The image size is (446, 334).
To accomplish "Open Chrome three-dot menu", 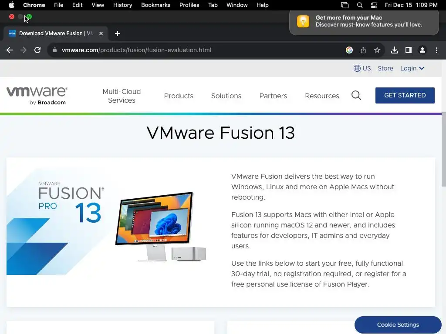I will click(x=436, y=50).
